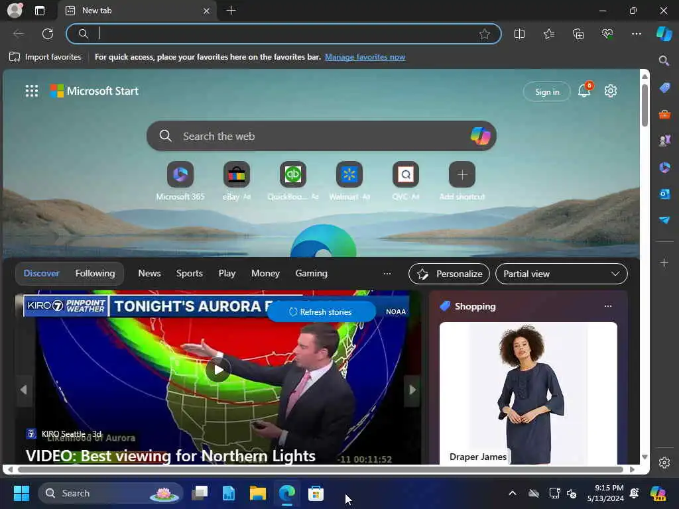
Task: Click the Search the web box
Action: click(x=322, y=136)
